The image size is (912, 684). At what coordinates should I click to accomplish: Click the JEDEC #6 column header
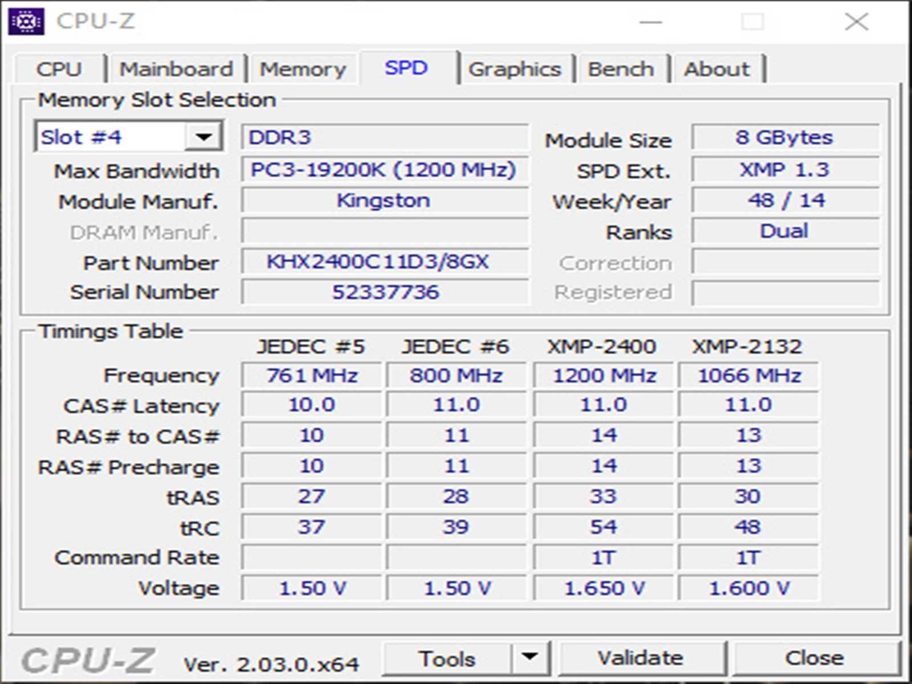(x=455, y=347)
